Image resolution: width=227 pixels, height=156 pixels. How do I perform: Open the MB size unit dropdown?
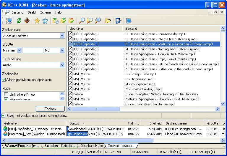coord(62,50)
